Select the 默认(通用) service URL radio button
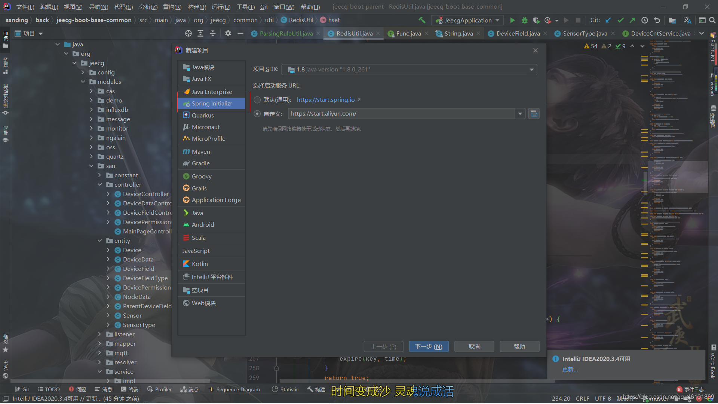This screenshot has width=718, height=404. (257, 100)
